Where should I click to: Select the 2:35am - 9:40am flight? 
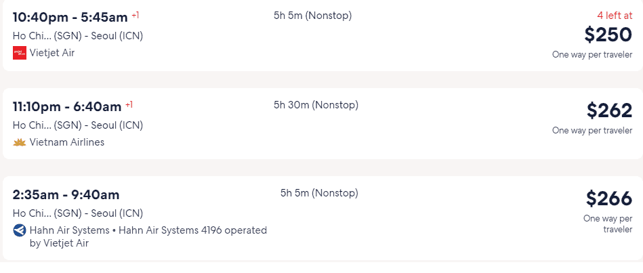tap(323, 219)
